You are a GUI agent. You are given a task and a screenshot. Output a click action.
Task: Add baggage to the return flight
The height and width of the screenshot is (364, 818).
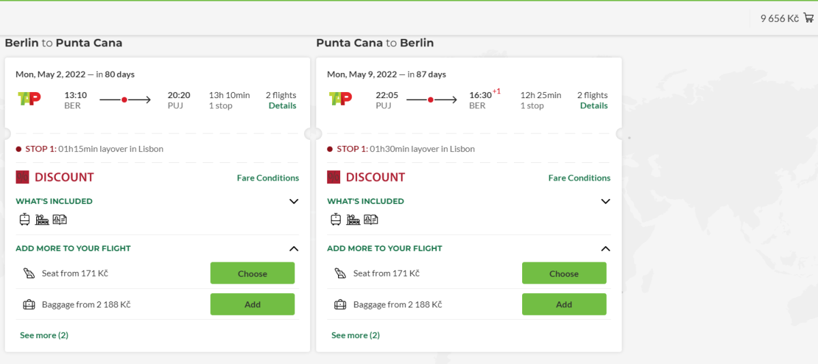tap(564, 305)
